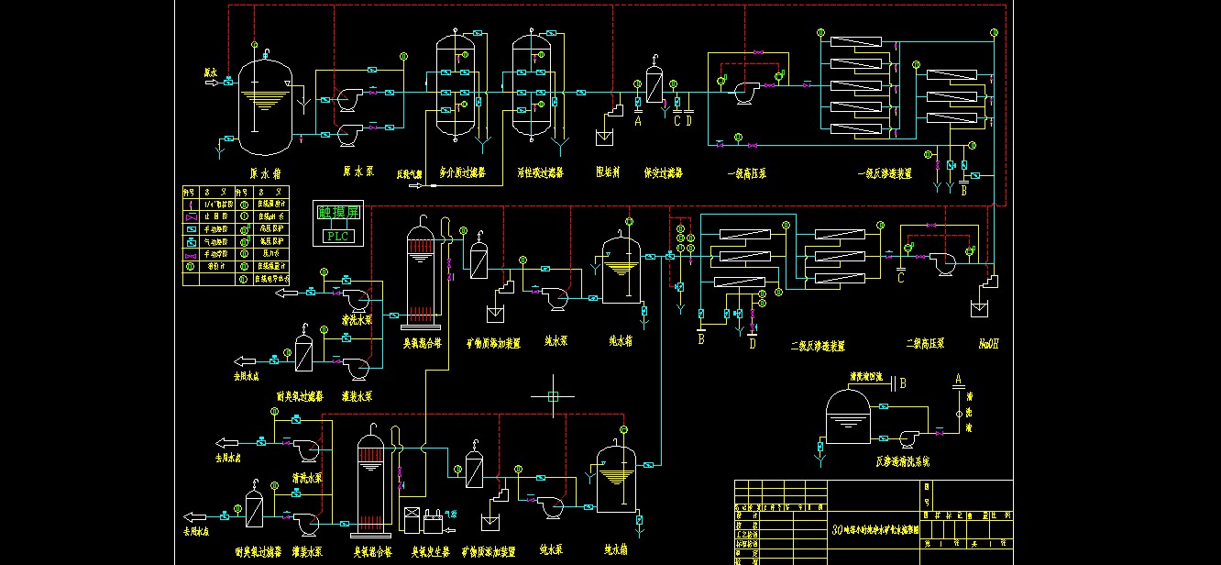
Task: Click the NaOH label
Action: tap(988, 344)
